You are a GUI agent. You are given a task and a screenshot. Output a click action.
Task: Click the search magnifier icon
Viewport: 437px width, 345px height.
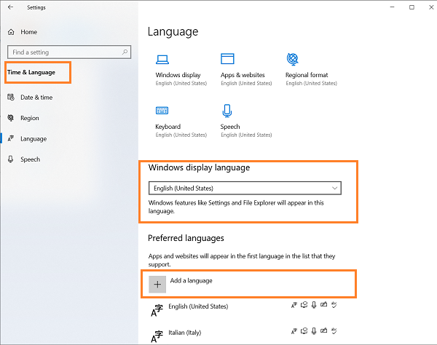125,52
